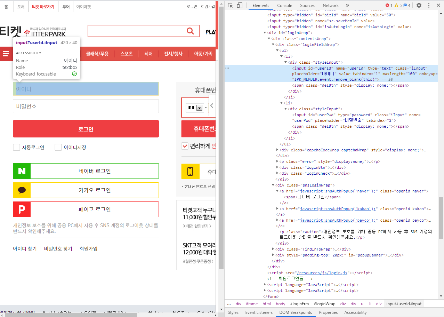Switch to the Sources tab

pos(307,5)
